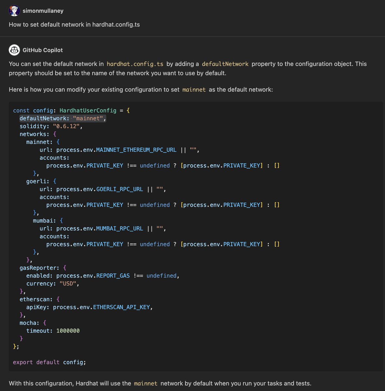Click the question about hardhat.config.ts default network
The width and height of the screenshot is (385, 391).
pyautogui.click(x=74, y=24)
